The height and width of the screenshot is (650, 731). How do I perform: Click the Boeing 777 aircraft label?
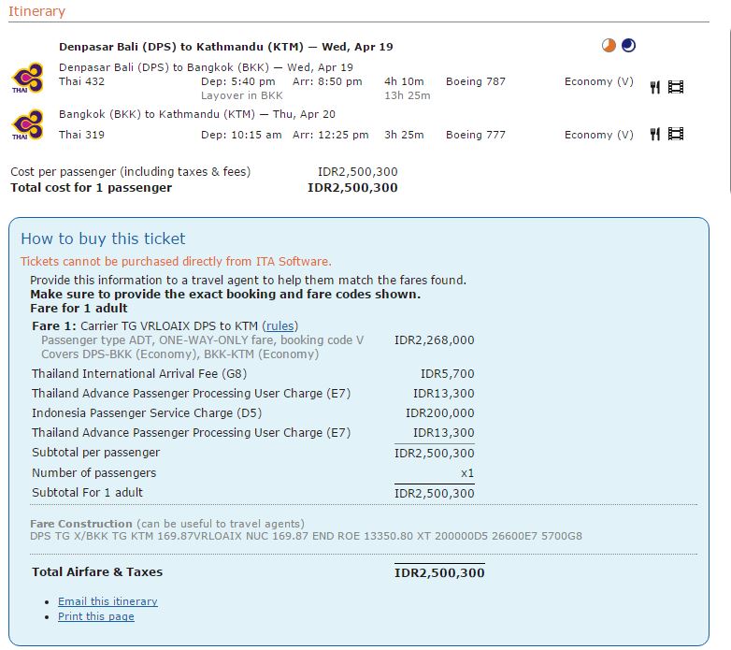click(x=476, y=135)
